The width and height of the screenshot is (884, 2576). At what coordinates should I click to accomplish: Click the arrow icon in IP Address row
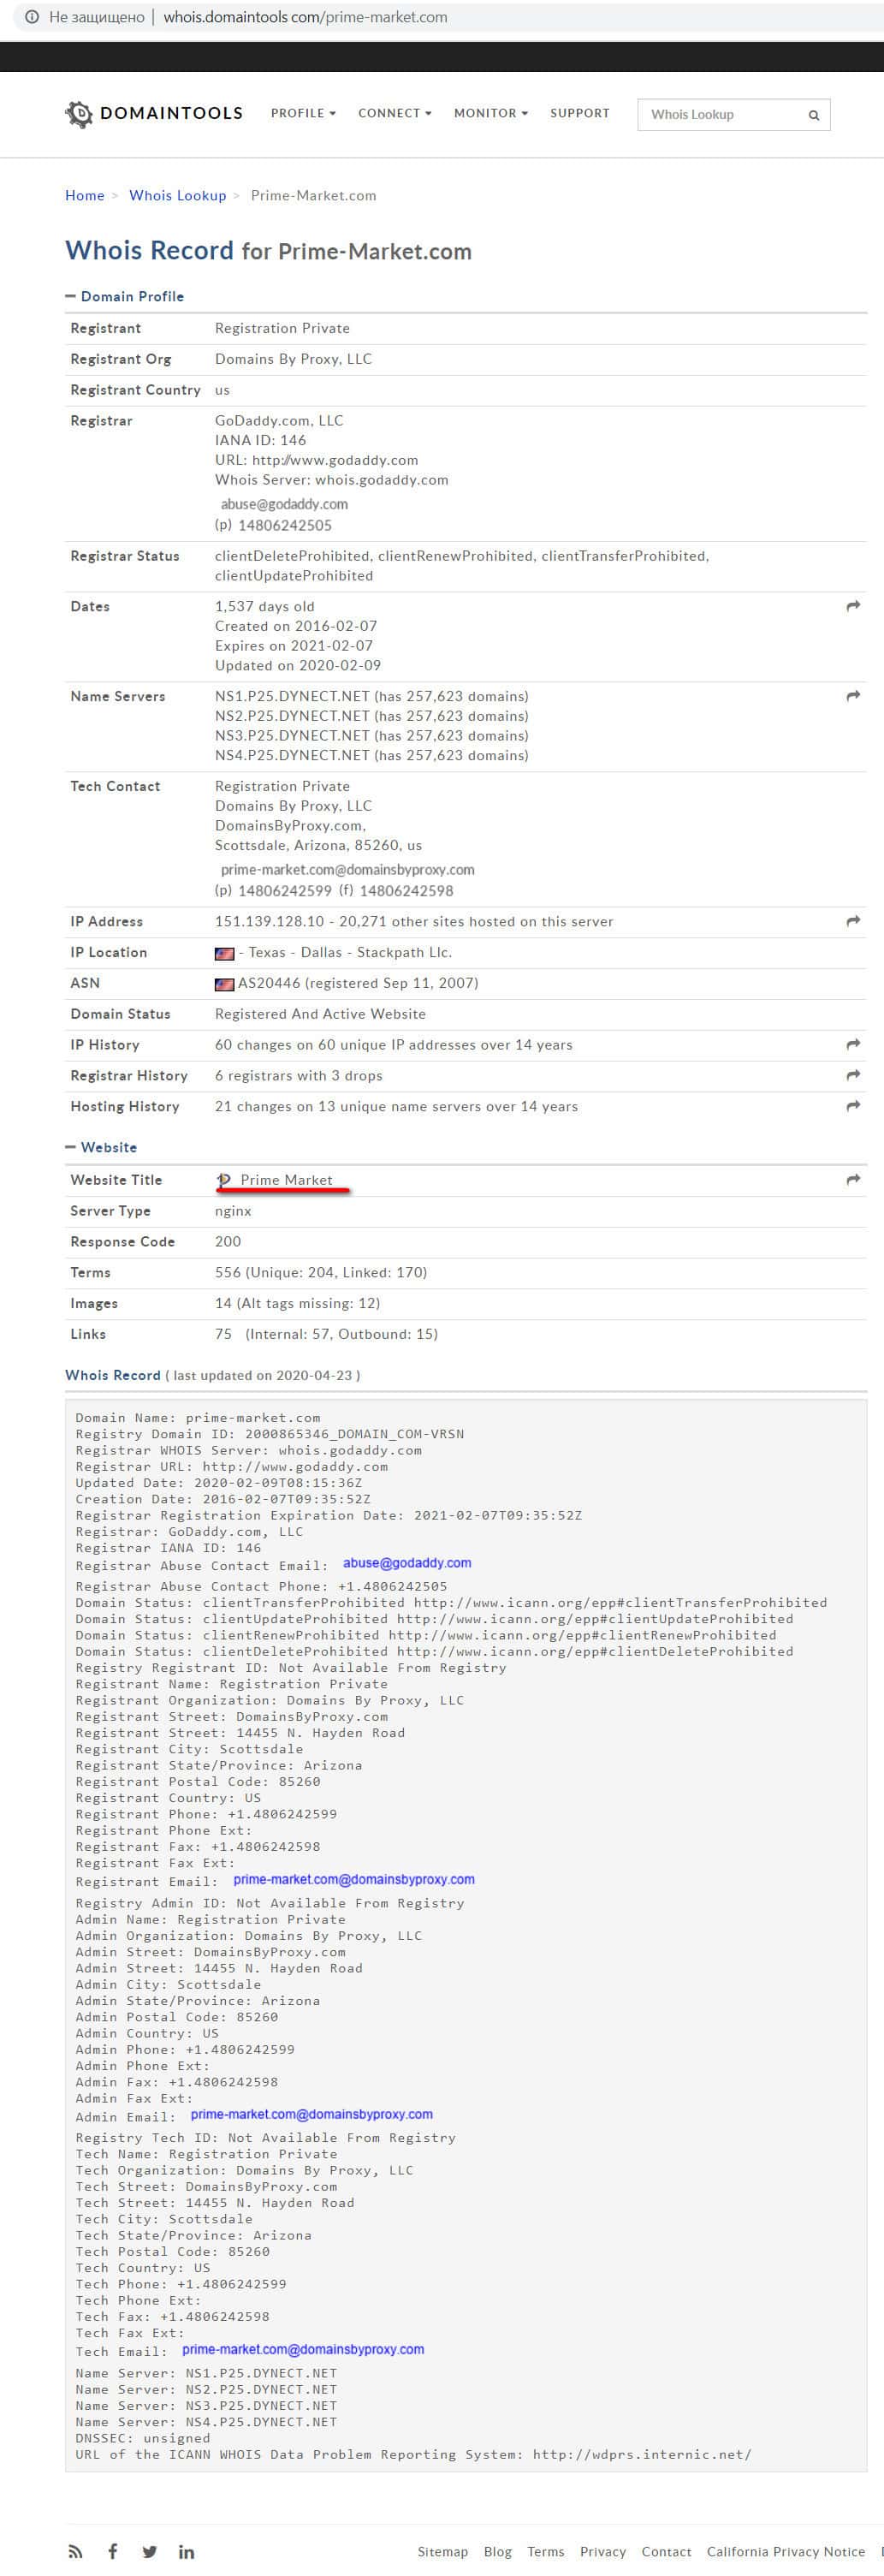pyautogui.click(x=853, y=921)
